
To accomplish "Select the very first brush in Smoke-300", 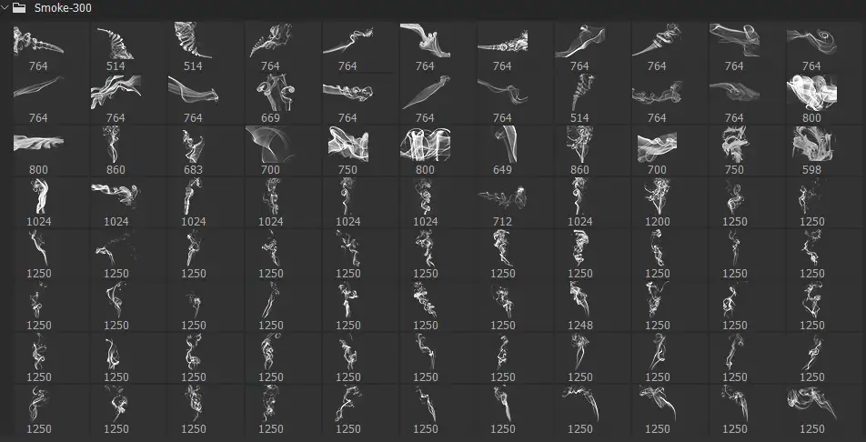I will pos(38,45).
